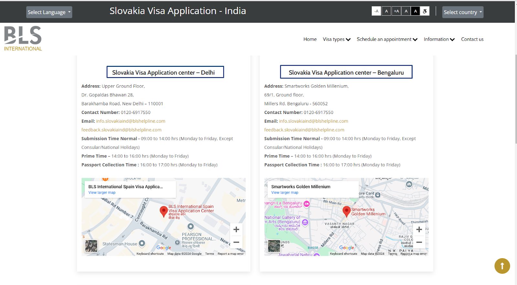Click the black-background A contrast button
517x285 pixels.
coord(416,11)
